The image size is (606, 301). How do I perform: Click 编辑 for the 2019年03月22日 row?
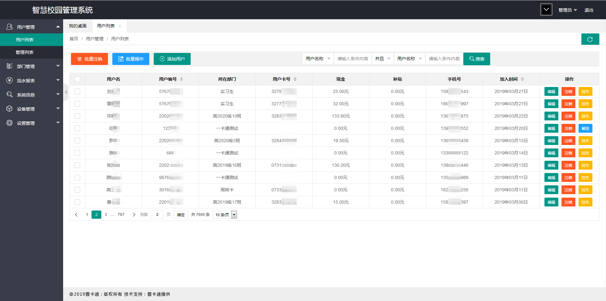coord(551,116)
